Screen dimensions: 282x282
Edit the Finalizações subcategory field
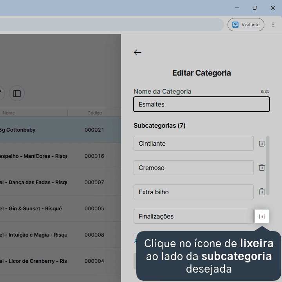tap(193, 216)
